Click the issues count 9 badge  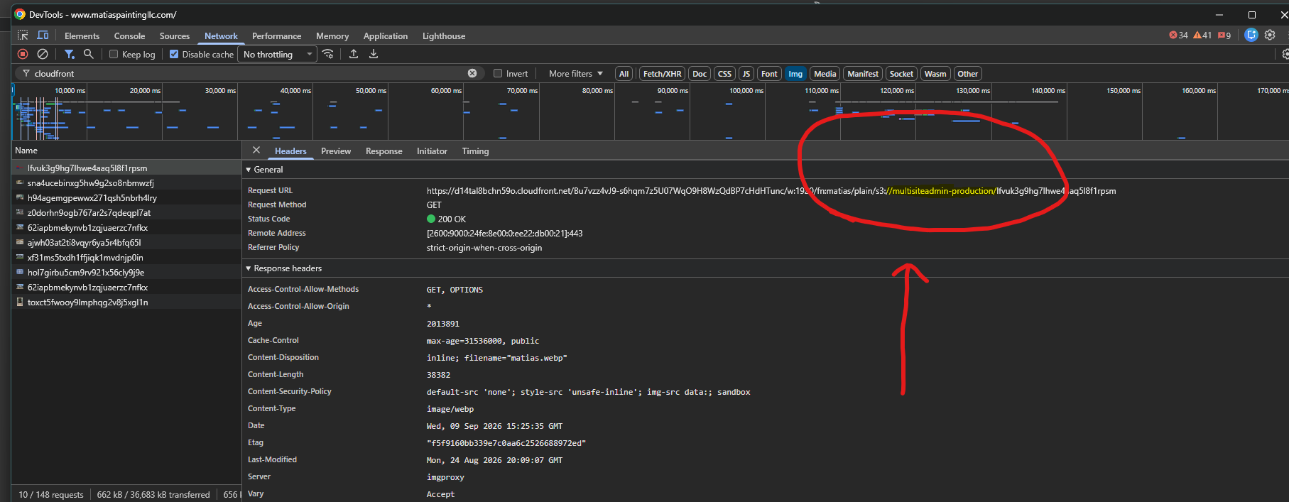pyautogui.click(x=1224, y=35)
